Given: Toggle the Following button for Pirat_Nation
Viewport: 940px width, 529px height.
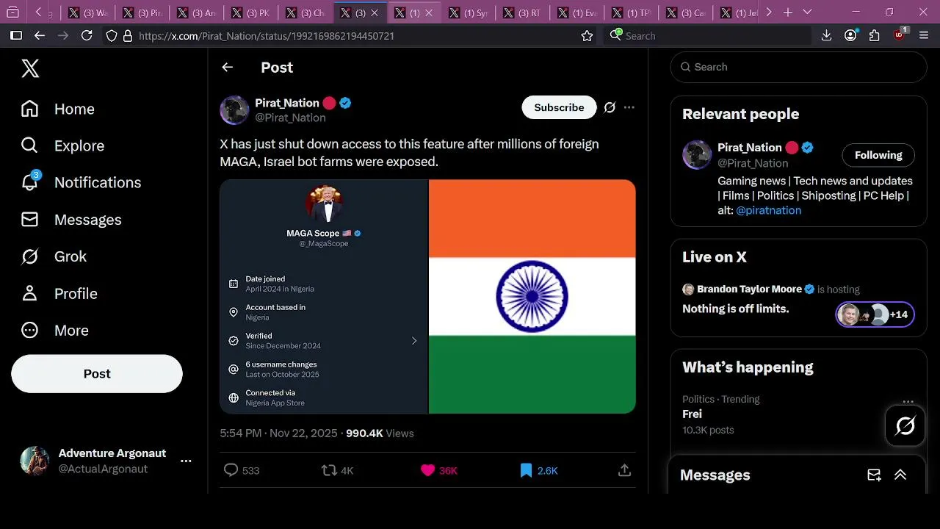Looking at the screenshot, I should (878, 155).
